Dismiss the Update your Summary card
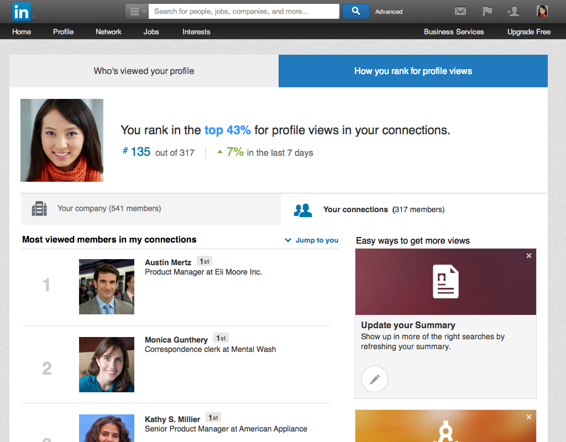The image size is (566, 442). click(529, 256)
